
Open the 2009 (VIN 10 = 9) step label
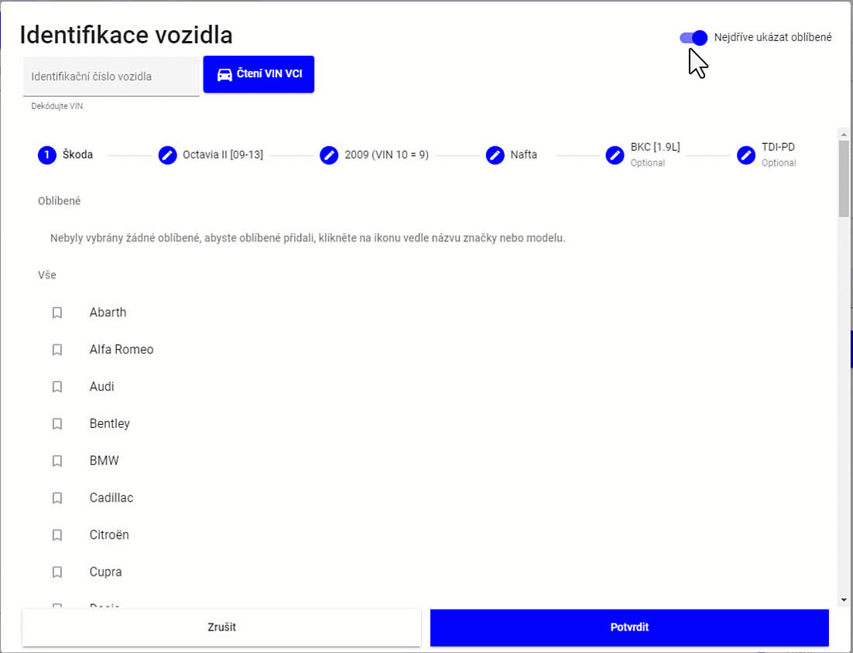386,155
